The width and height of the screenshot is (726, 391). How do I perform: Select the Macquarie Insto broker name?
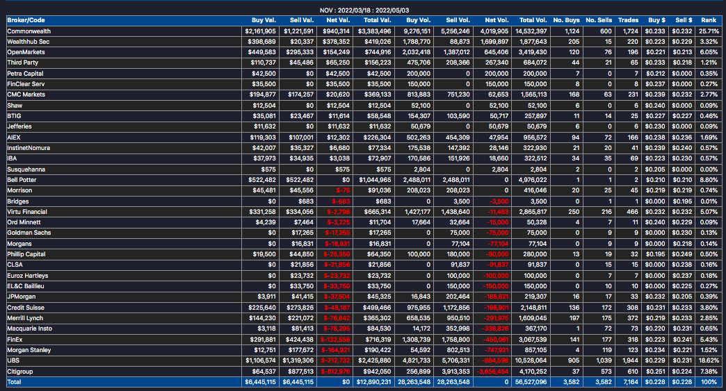click(x=30, y=328)
